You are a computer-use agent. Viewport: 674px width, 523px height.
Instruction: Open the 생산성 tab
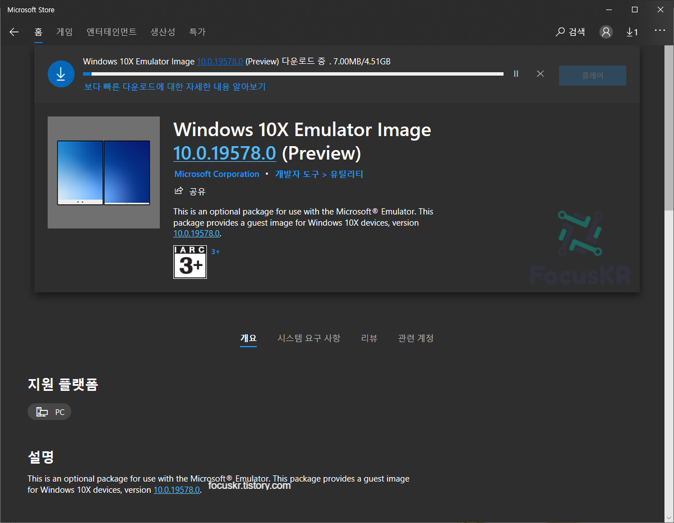163,32
